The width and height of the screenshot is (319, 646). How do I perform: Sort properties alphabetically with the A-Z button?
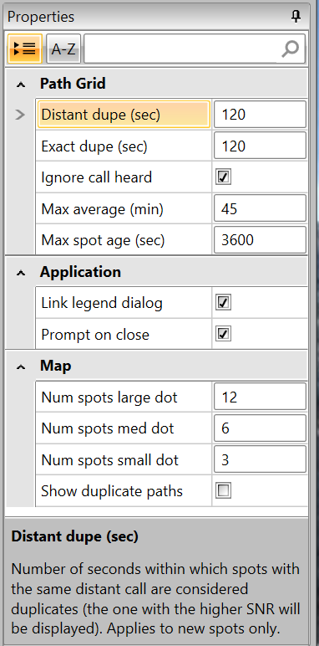63,49
